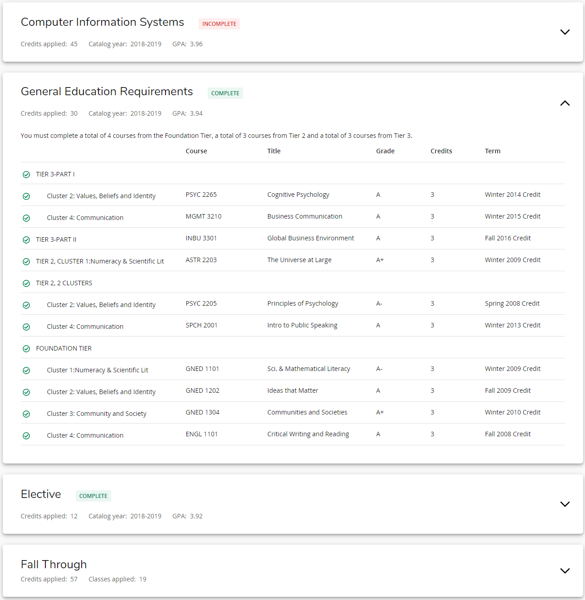This screenshot has height=600, width=585.
Task: Click checkmark icon beside PSYC 2265 row
Action: pos(26,196)
